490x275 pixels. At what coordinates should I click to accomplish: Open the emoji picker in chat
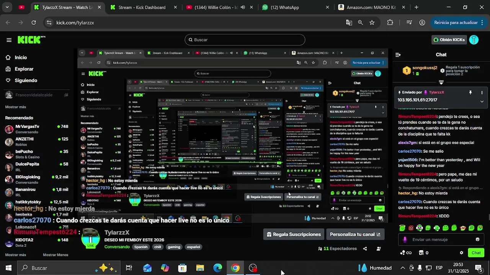[x=477, y=239]
